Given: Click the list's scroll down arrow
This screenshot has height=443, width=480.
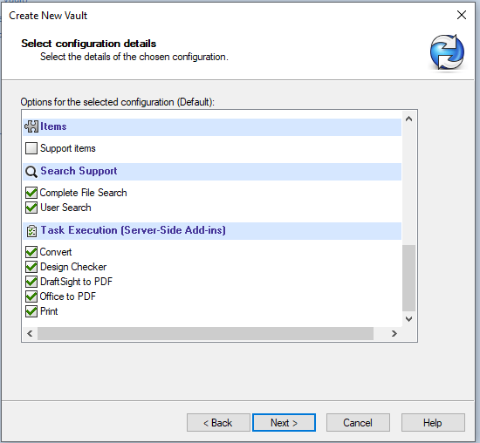Looking at the screenshot, I should (x=408, y=319).
